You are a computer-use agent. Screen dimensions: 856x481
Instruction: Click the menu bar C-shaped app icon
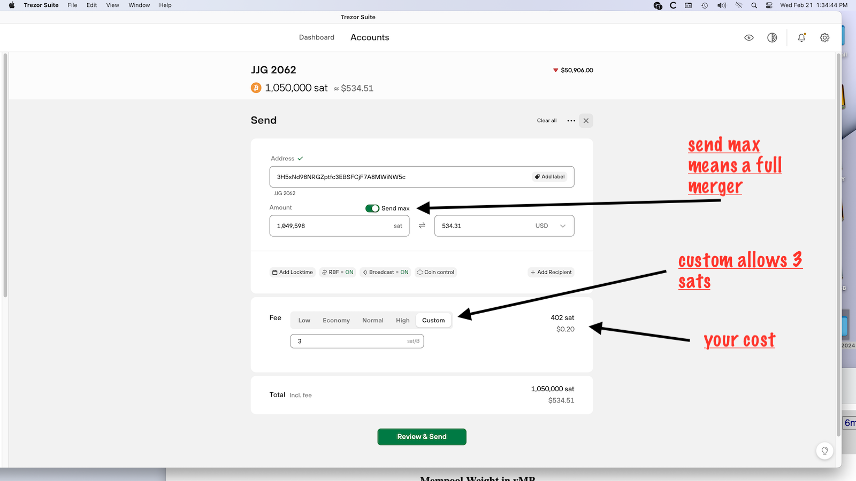pyautogui.click(x=673, y=5)
